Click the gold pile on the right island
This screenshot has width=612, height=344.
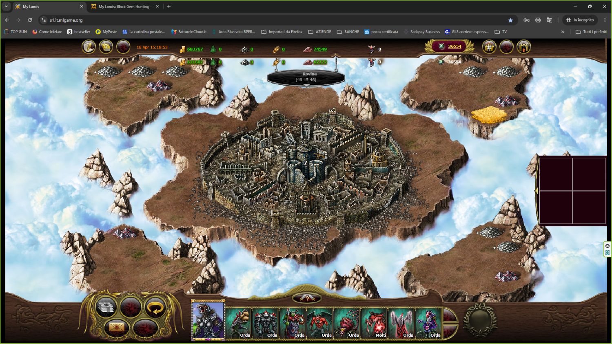[x=488, y=115]
